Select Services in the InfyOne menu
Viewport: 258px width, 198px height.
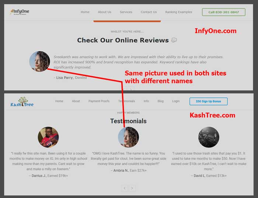126,12
